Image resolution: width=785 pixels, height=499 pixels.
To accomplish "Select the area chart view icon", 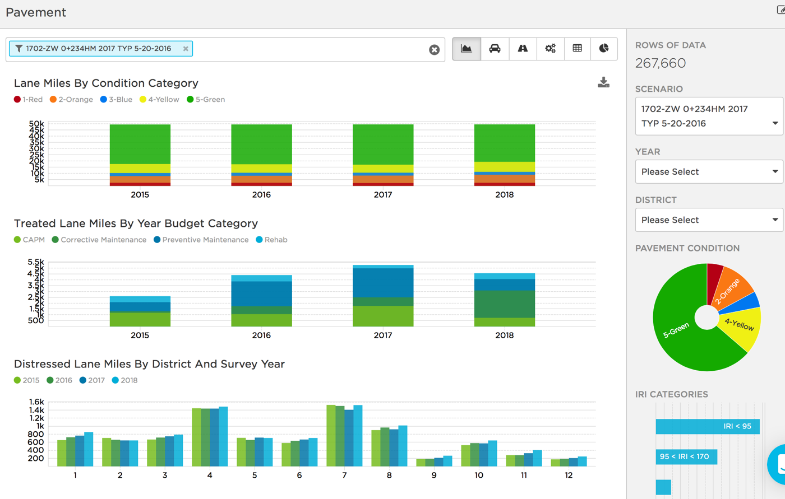I will (x=466, y=49).
